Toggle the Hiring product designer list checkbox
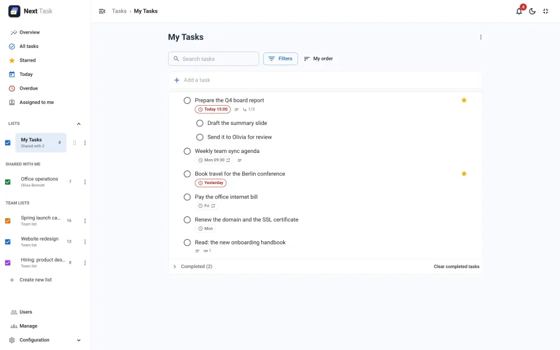Image resolution: width=560 pixels, height=350 pixels. 7,263
